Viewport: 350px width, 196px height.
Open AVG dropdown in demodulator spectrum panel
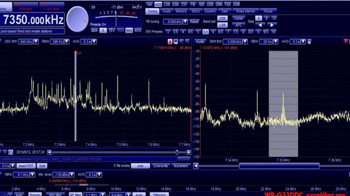tap(303, 41)
